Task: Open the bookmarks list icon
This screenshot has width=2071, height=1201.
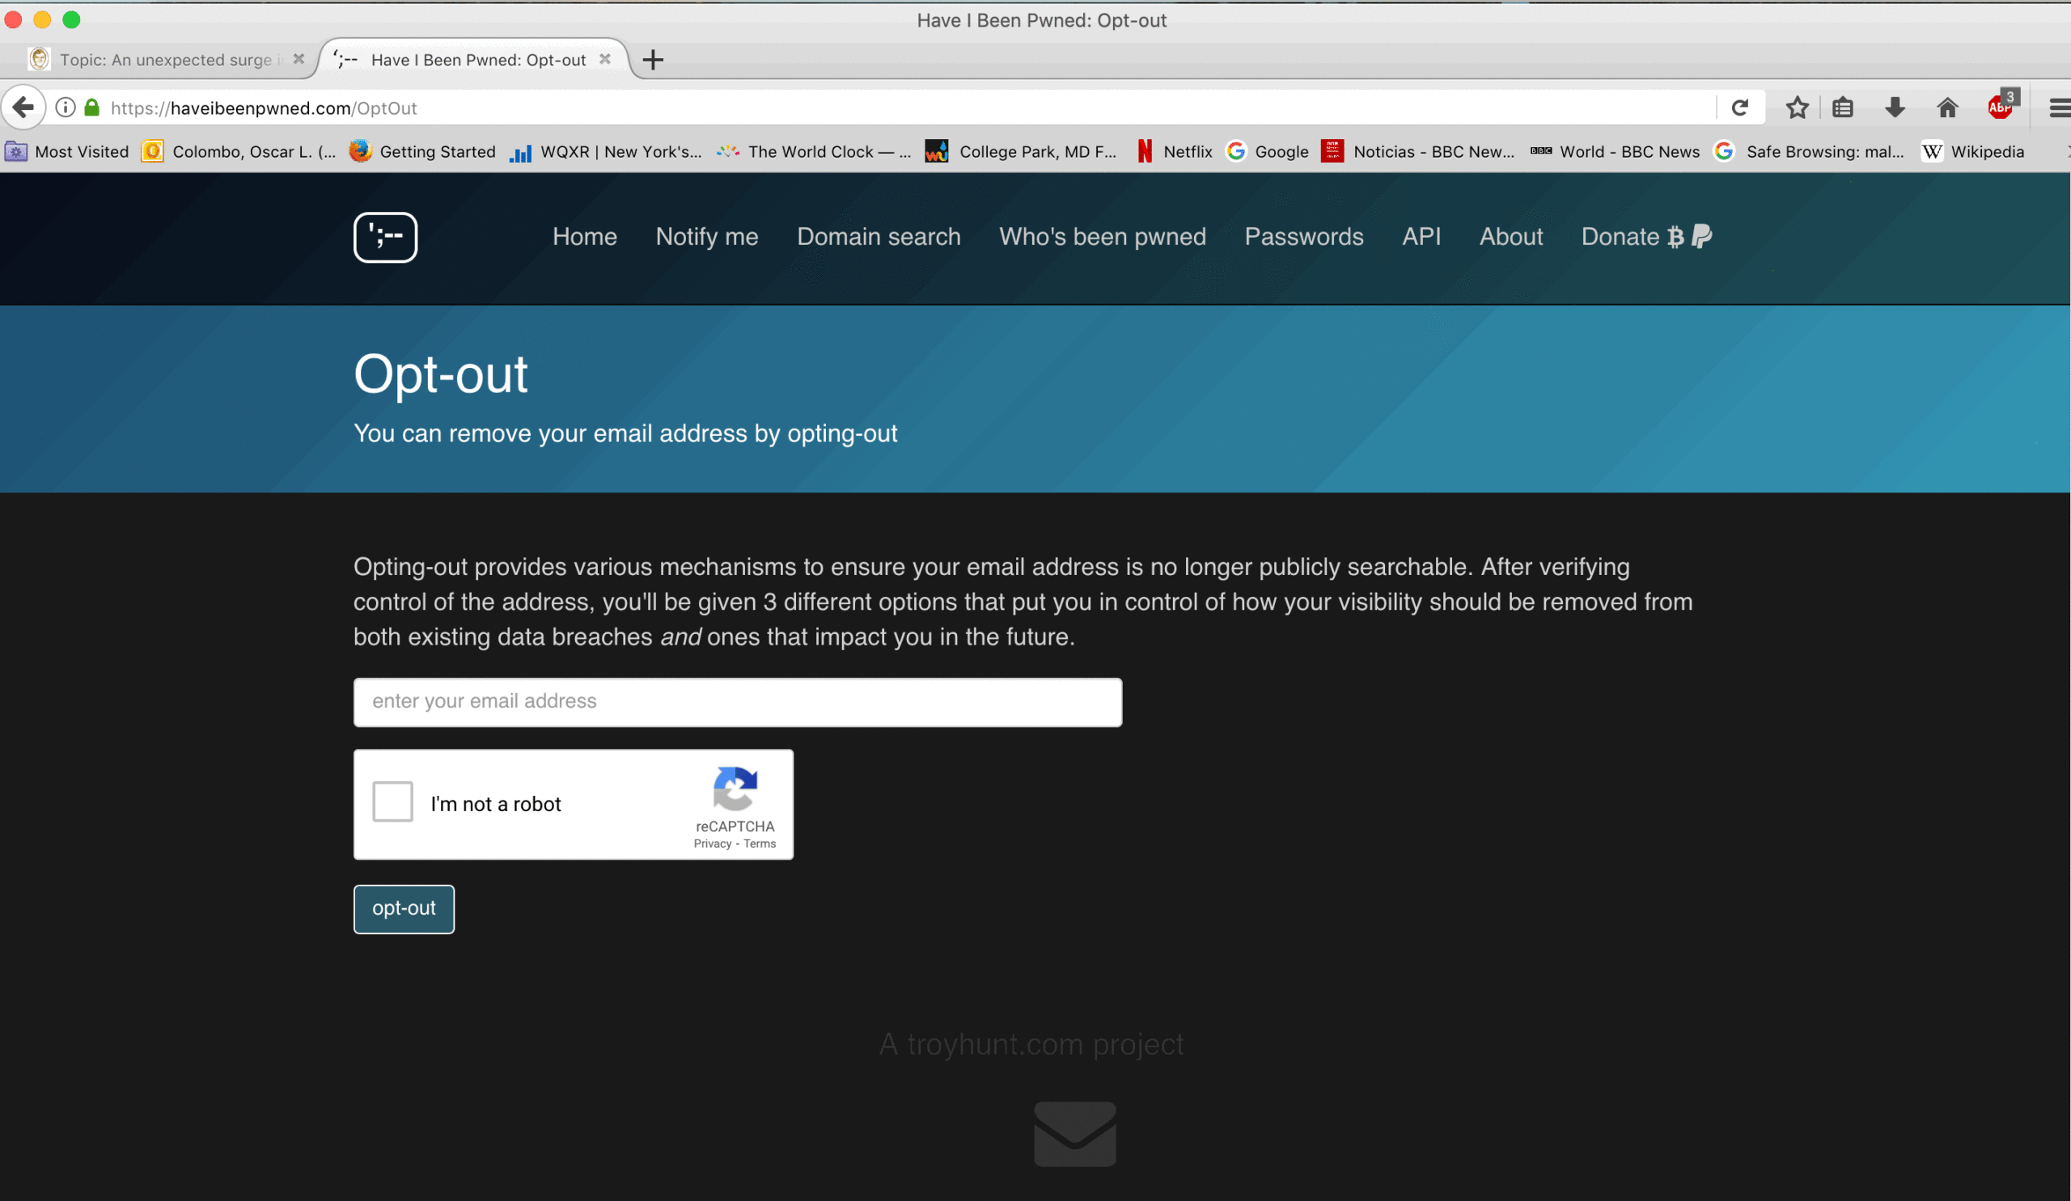Action: (x=1843, y=108)
